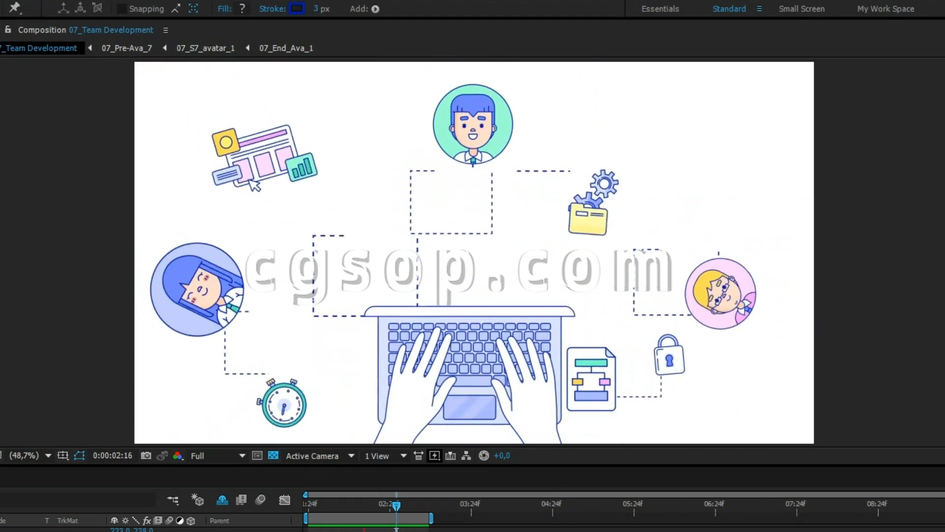Click the Draft 3D icon in timeline
The image size is (945, 532).
[x=198, y=500]
